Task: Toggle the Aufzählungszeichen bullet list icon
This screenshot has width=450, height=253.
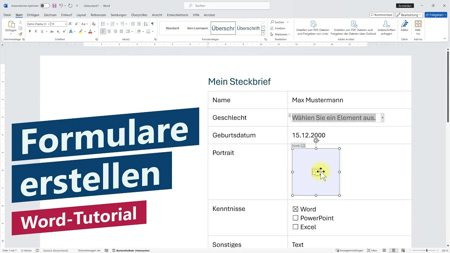Action: [103, 24]
